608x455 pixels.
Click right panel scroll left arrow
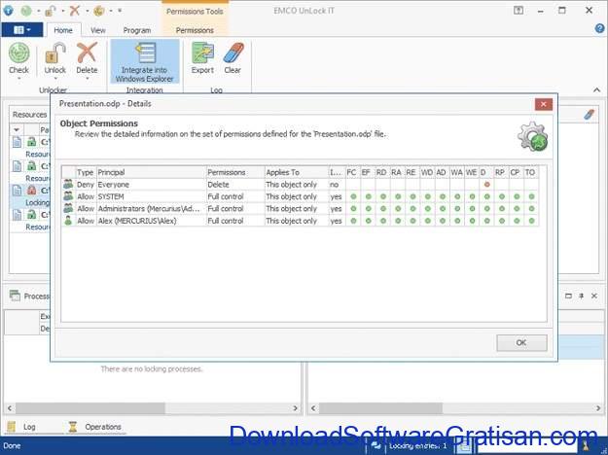pyautogui.click(x=313, y=408)
